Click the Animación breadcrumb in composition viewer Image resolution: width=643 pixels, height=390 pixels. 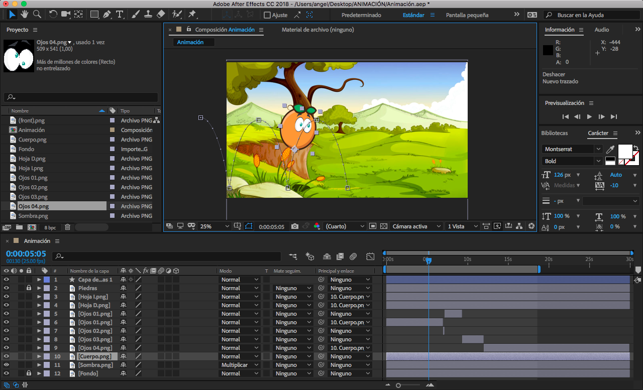(x=190, y=42)
